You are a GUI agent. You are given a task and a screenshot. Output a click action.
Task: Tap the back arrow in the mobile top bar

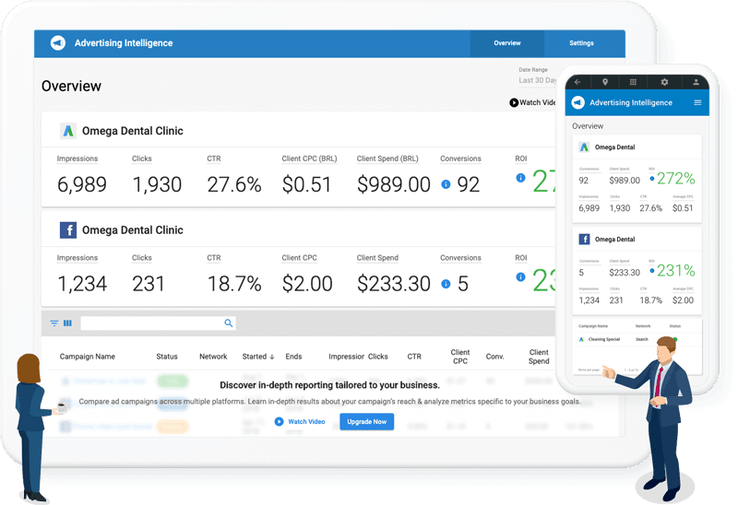click(x=577, y=82)
